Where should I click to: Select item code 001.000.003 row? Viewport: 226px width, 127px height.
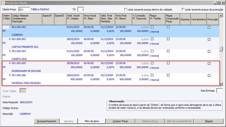pos(111,43)
